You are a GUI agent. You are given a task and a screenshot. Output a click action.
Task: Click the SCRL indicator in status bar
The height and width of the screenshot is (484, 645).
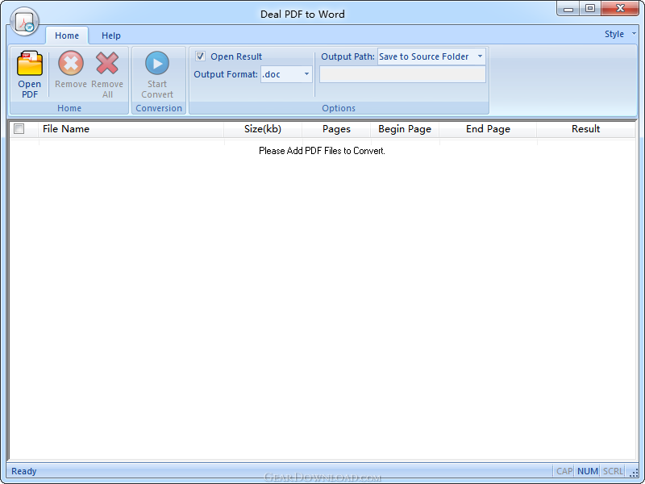[613, 471]
